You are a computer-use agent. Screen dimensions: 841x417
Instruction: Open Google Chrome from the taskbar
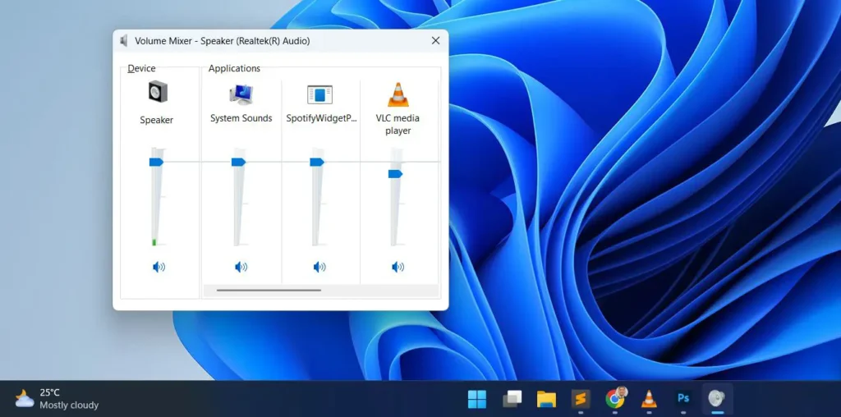(x=615, y=399)
